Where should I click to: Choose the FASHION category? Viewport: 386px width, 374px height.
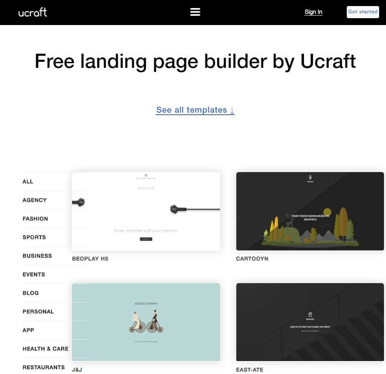35,219
